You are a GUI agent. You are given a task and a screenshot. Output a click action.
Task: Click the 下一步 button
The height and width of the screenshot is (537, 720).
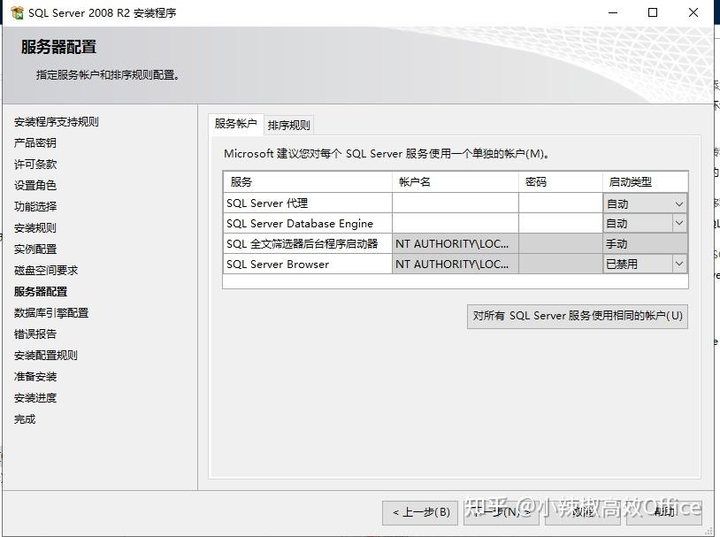coord(502,513)
